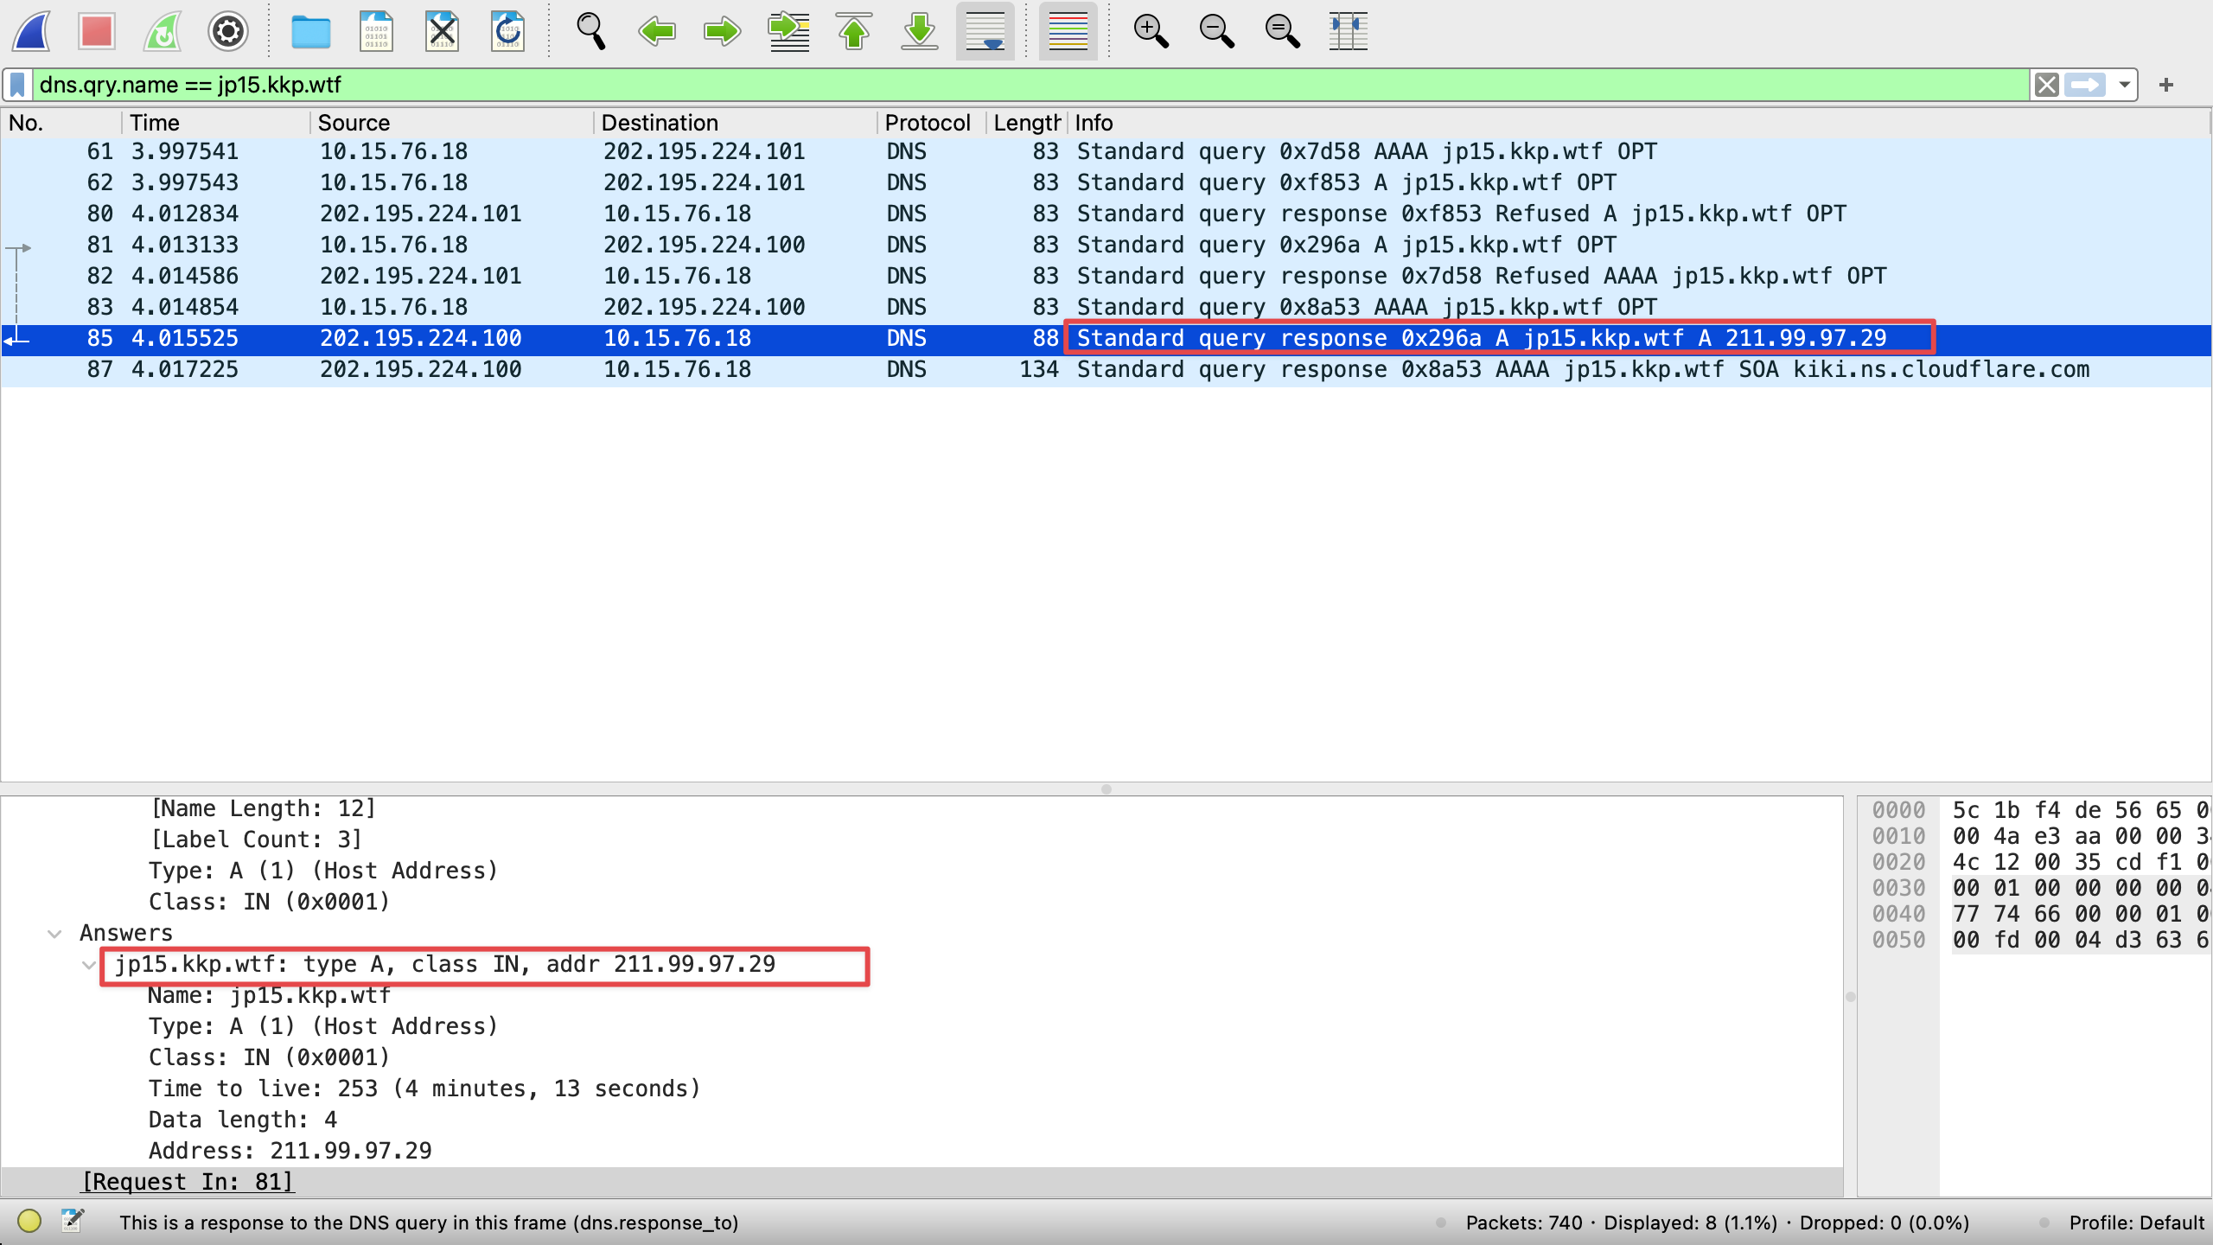Sort by No. column header
Viewport: 2213px width, 1245px height.
click(61, 123)
